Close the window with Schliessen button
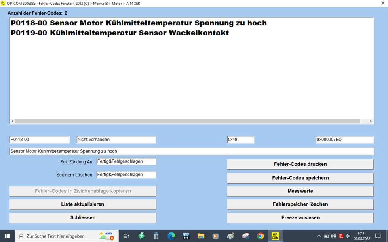The image size is (388, 242). coord(82,218)
